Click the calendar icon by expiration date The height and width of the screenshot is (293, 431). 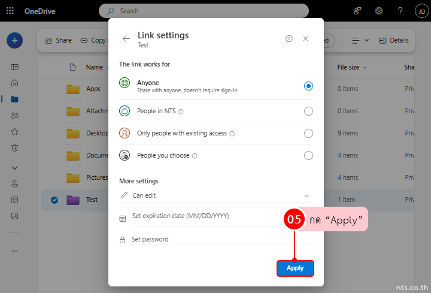coord(123,219)
